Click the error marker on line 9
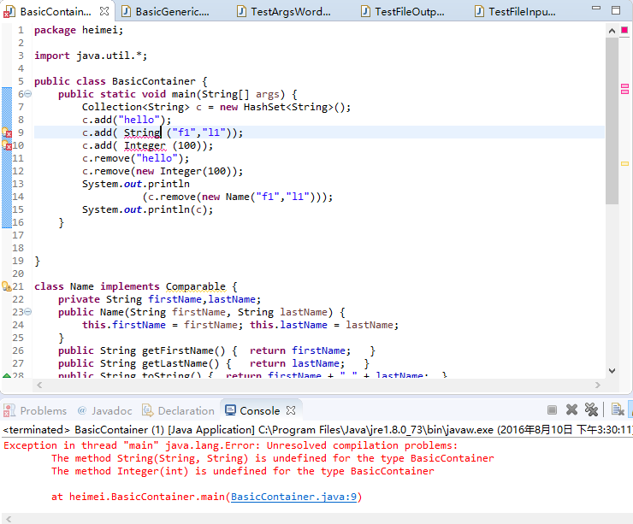Screen dimensions: 633x524 pyautogui.click(x=7, y=132)
